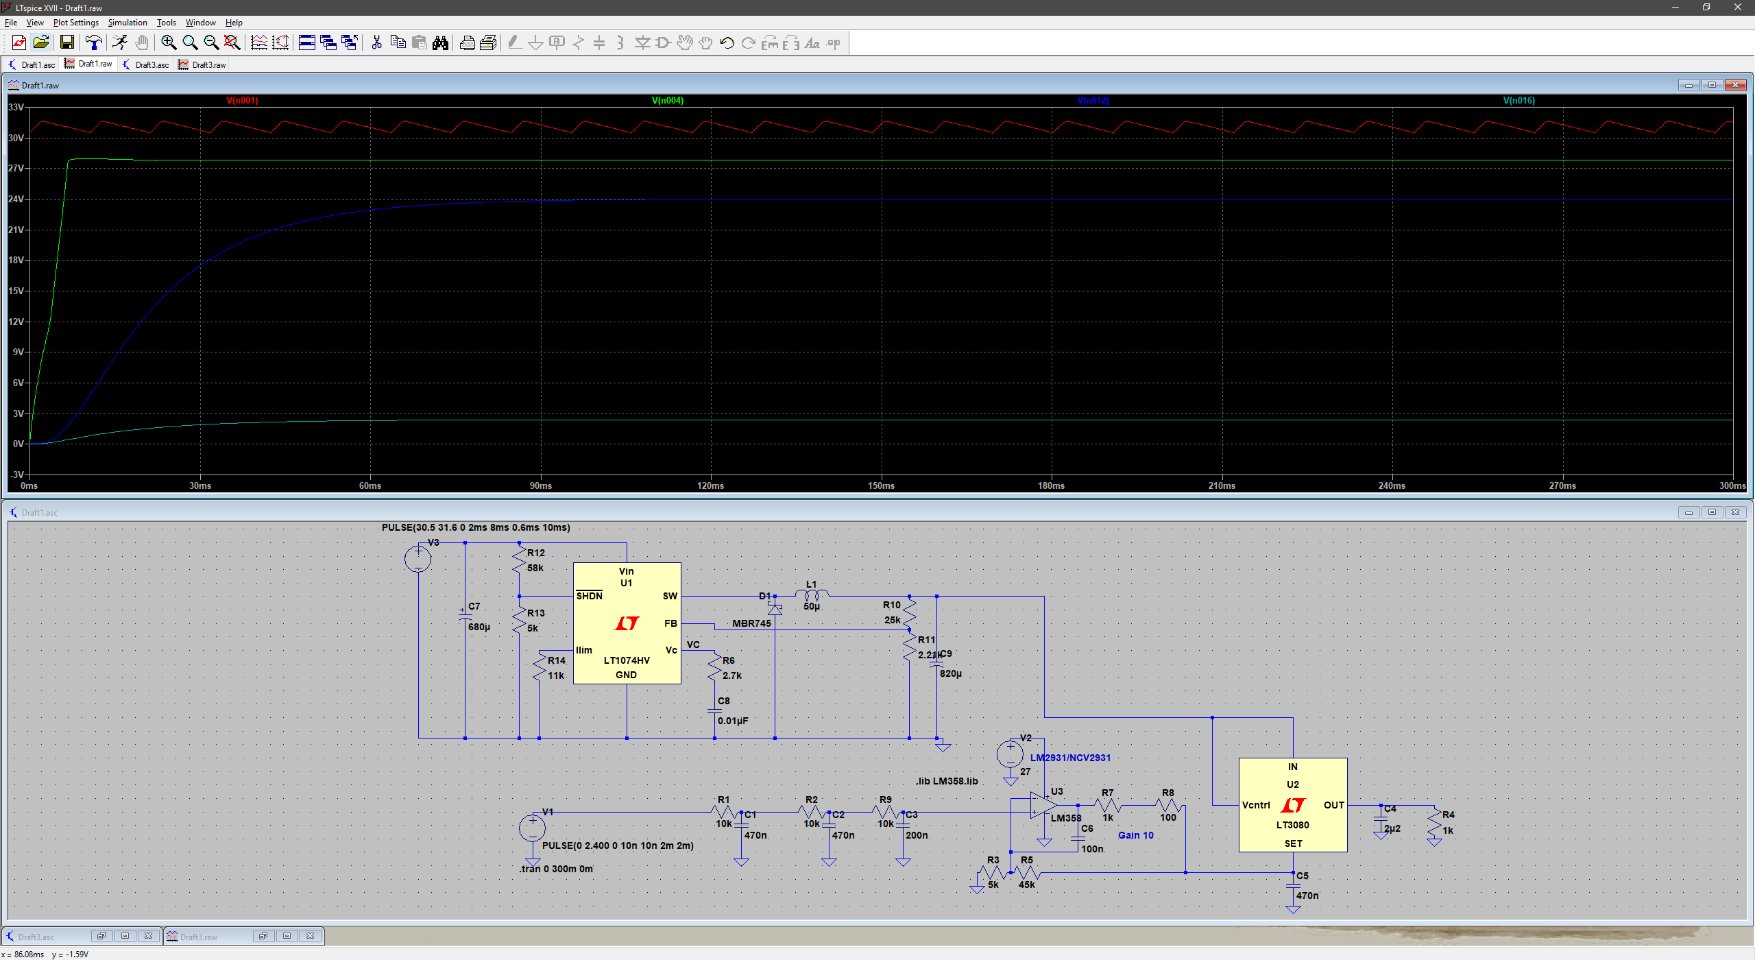Maximize the Draft1.raw plot window
The height and width of the screenshot is (960, 1755).
pos(1712,85)
